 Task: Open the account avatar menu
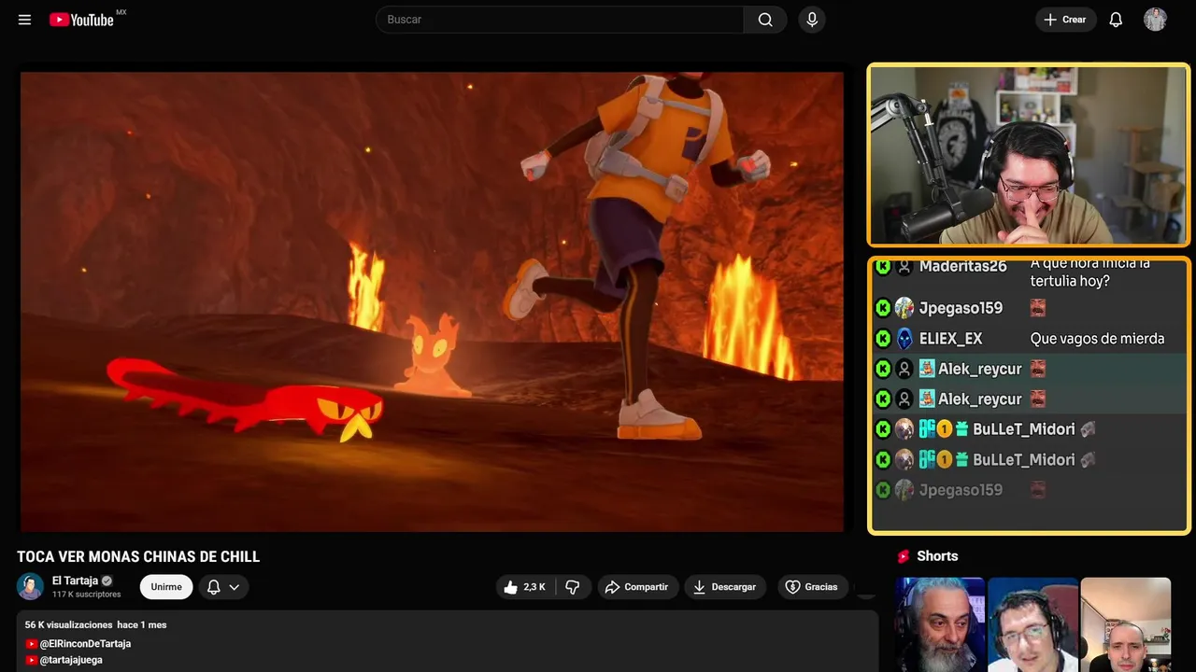(1155, 20)
